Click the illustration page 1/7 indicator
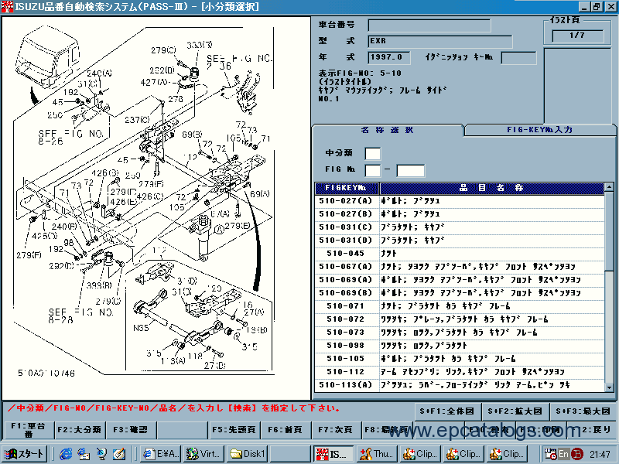The image size is (619, 464). [577, 36]
